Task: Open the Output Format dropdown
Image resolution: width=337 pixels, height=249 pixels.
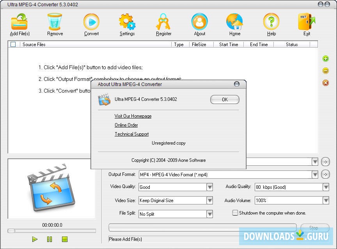Action: click(x=315, y=174)
